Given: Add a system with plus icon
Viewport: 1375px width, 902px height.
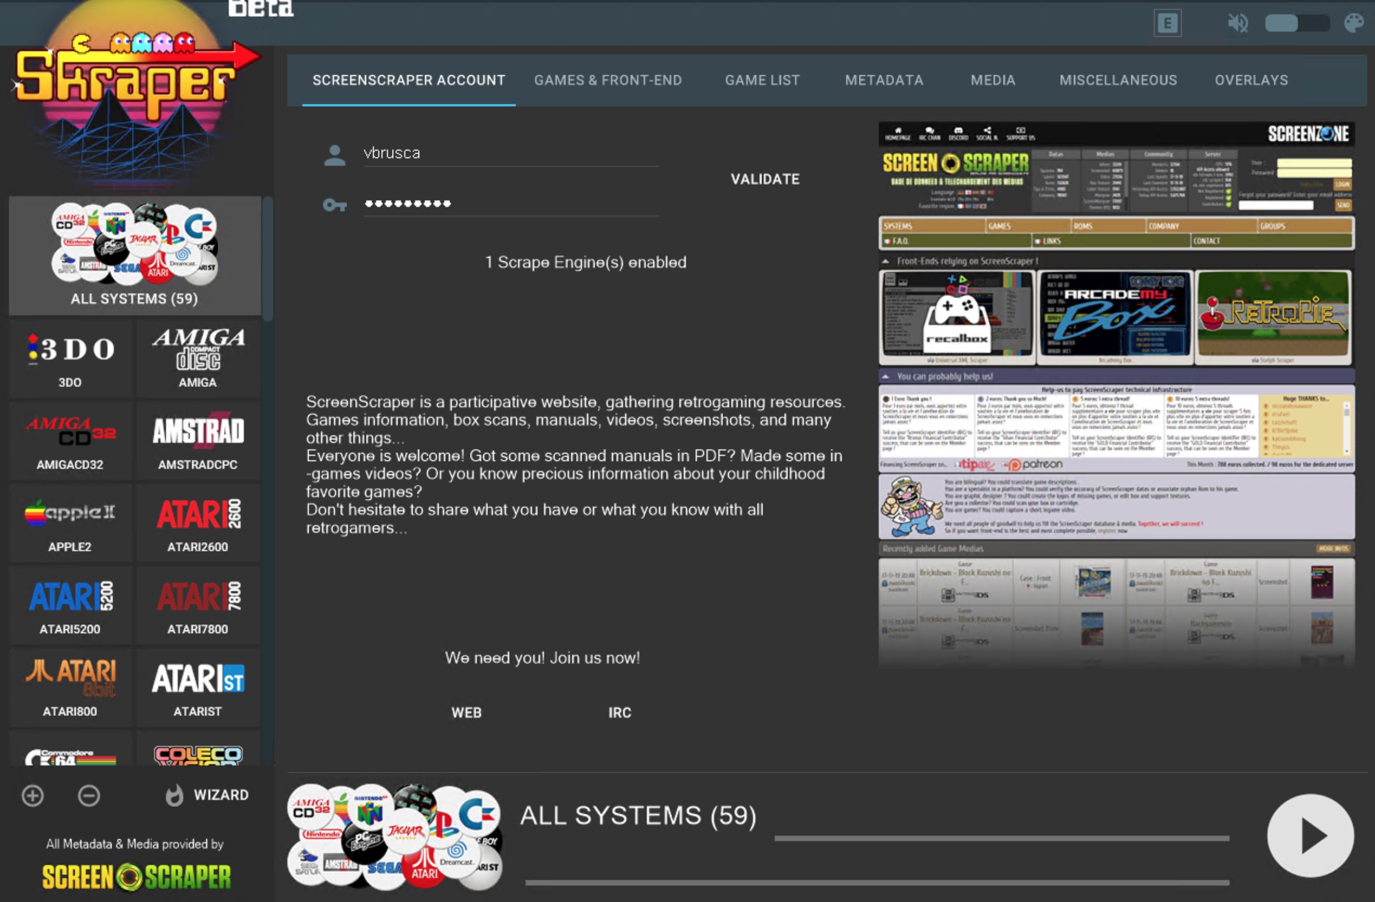Looking at the screenshot, I should coord(33,795).
